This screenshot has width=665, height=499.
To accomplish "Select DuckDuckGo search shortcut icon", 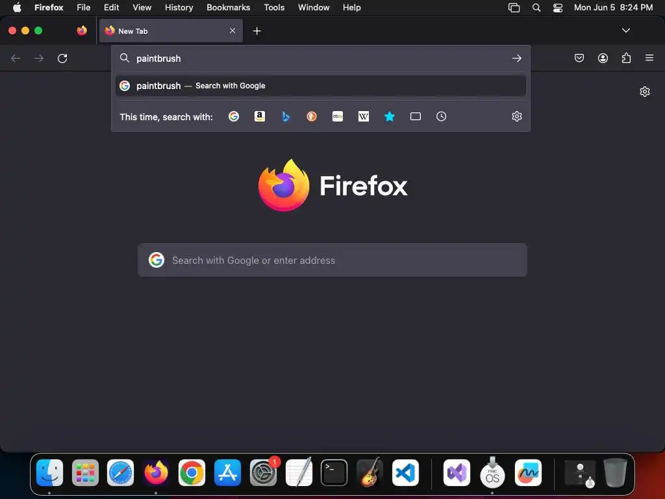I will 312,116.
